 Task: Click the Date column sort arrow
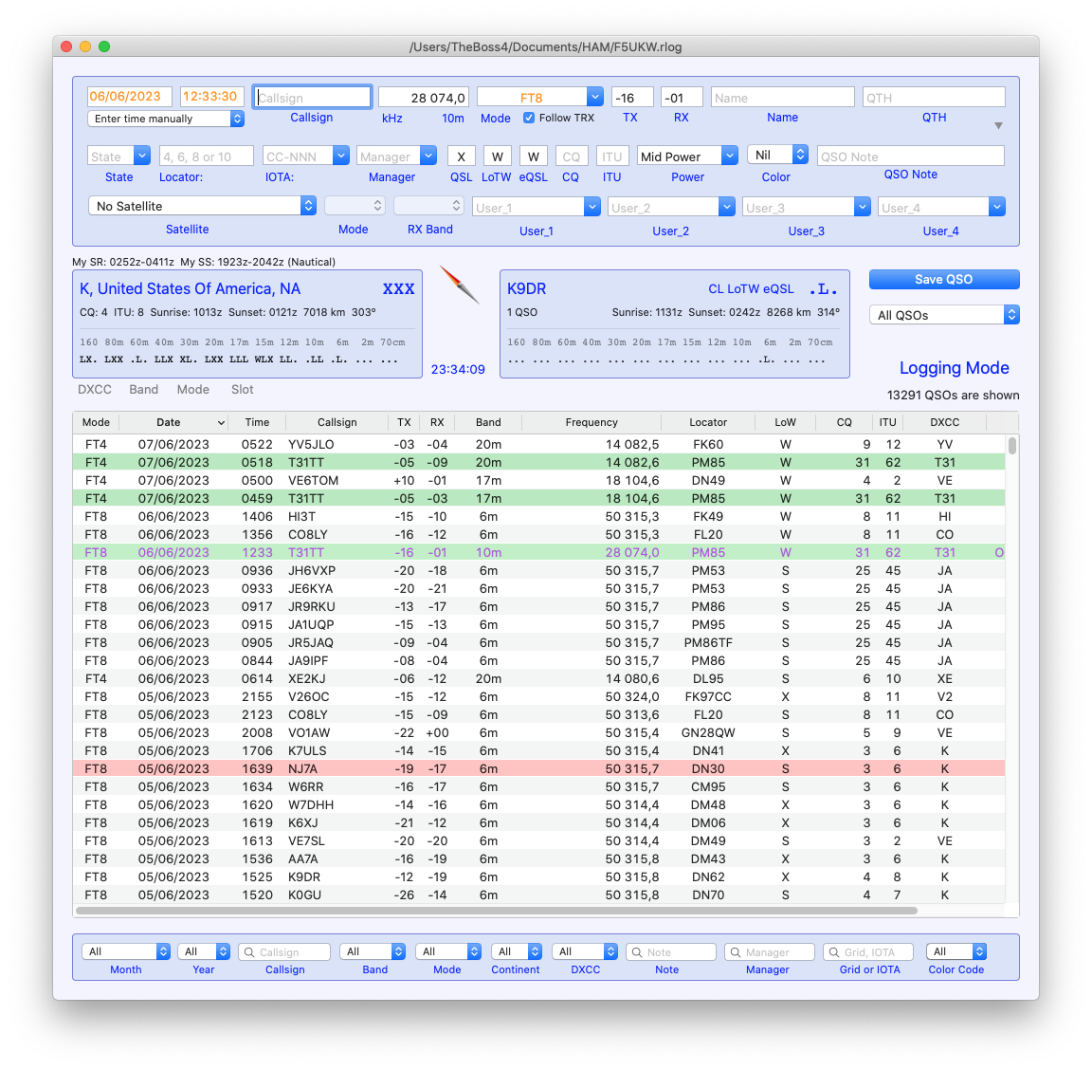tap(221, 423)
